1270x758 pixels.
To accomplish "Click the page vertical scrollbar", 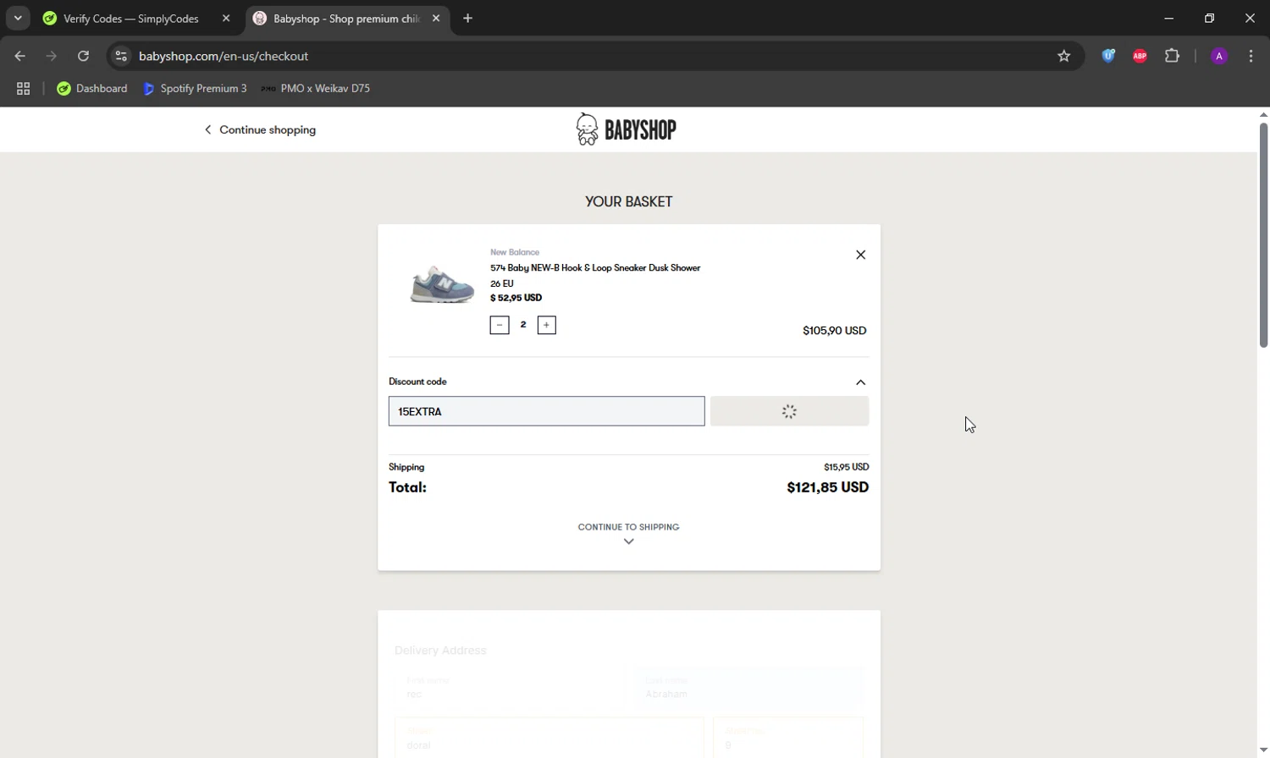I will coord(1263,235).
